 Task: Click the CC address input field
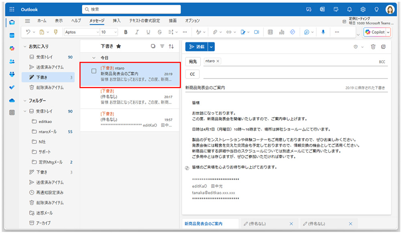pyautogui.click(x=296, y=74)
